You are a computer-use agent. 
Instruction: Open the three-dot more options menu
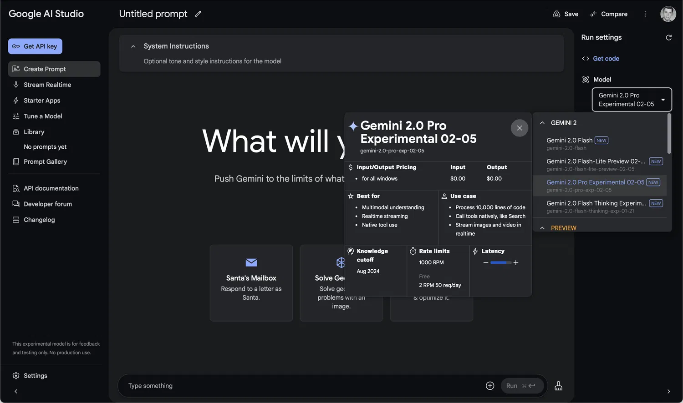(645, 14)
